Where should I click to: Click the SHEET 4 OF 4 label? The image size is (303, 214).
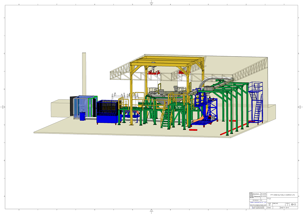tap(284, 207)
